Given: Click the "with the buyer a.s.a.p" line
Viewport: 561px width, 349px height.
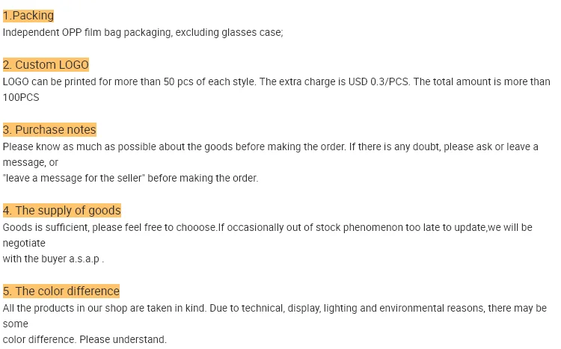Looking at the screenshot, I should [x=52, y=259].
